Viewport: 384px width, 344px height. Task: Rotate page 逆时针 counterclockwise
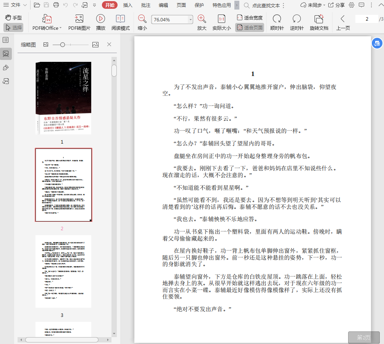point(297,23)
